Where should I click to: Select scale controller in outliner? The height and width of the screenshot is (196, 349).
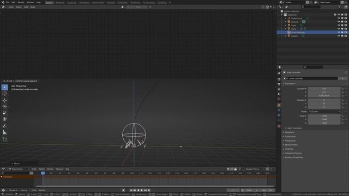(298, 33)
